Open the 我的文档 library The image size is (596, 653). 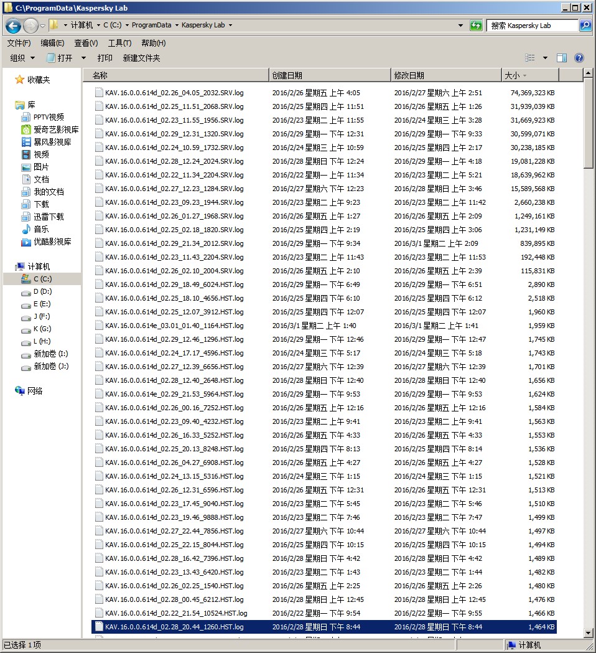(x=43, y=192)
